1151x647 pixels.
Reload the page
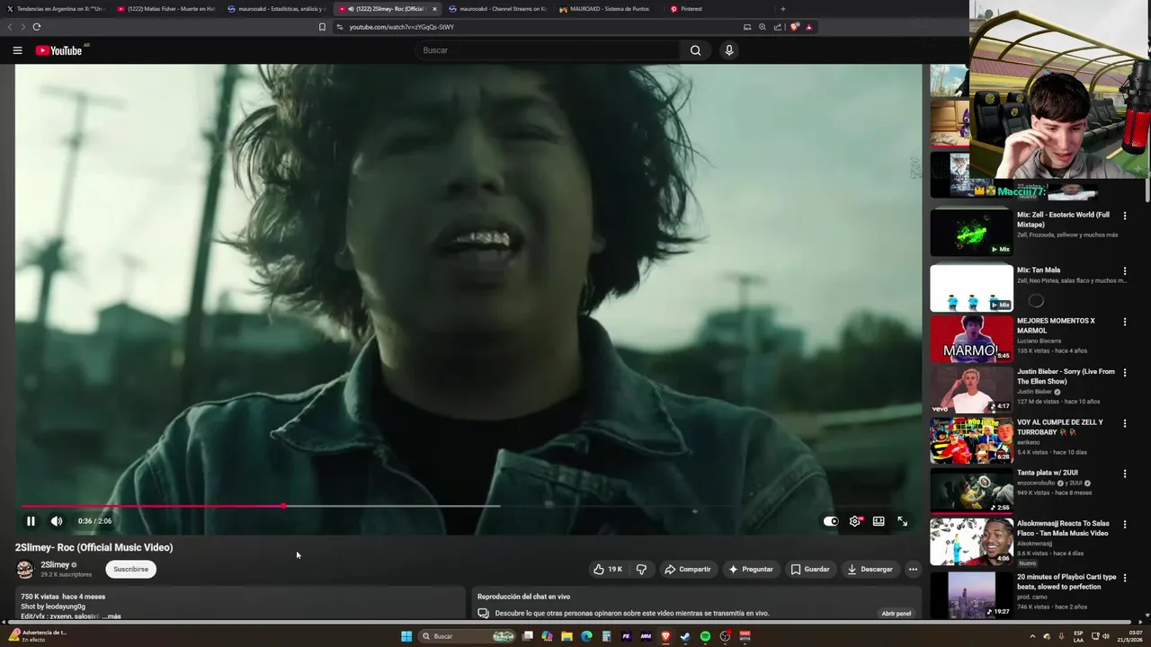[37, 27]
